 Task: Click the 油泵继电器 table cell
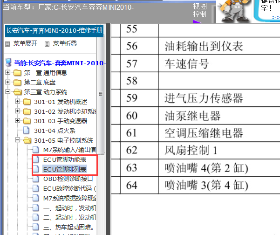[x=219, y=116]
